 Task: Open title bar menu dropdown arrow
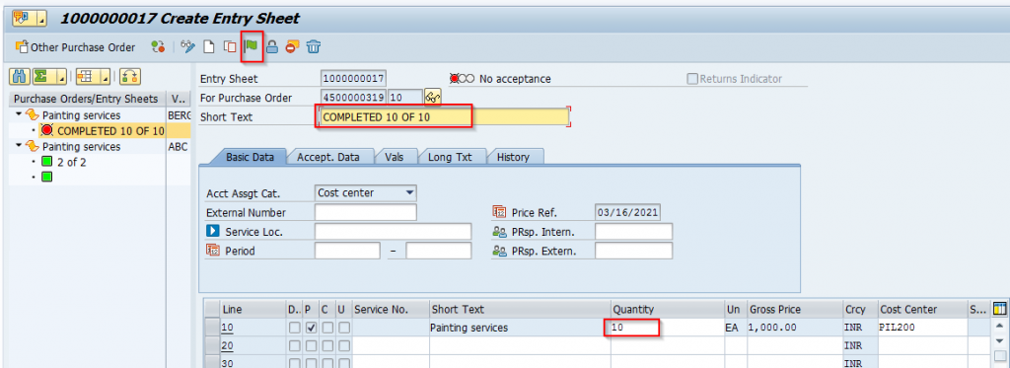point(42,20)
